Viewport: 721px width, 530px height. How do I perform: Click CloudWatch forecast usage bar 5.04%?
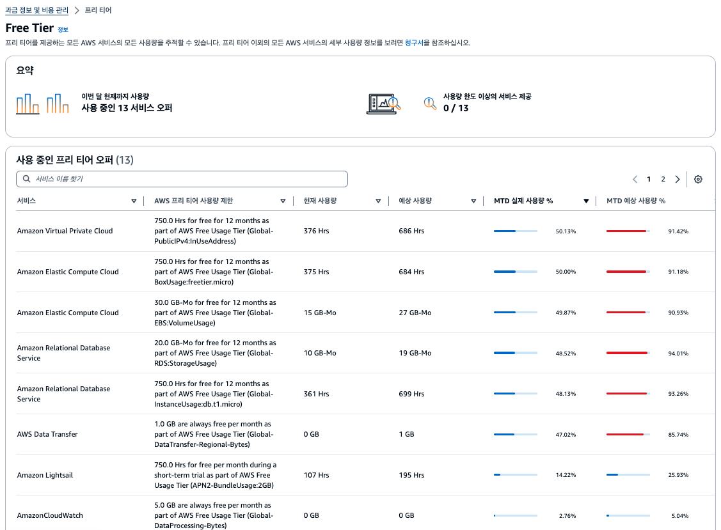628,516
